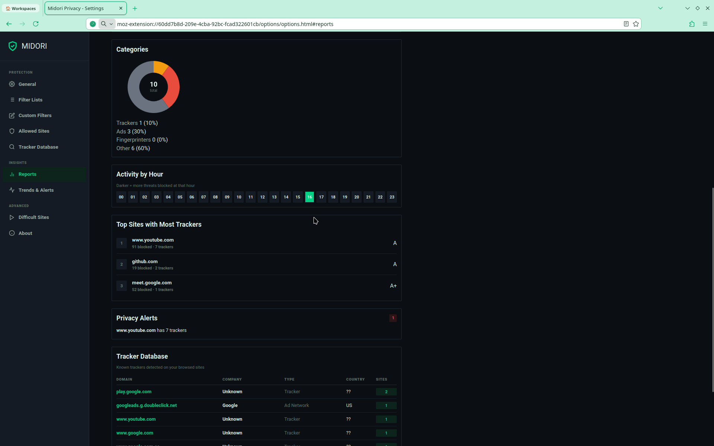This screenshot has height=446, width=714.
Task: Click the A+ grade for meet.google.com
Action: click(x=393, y=286)
